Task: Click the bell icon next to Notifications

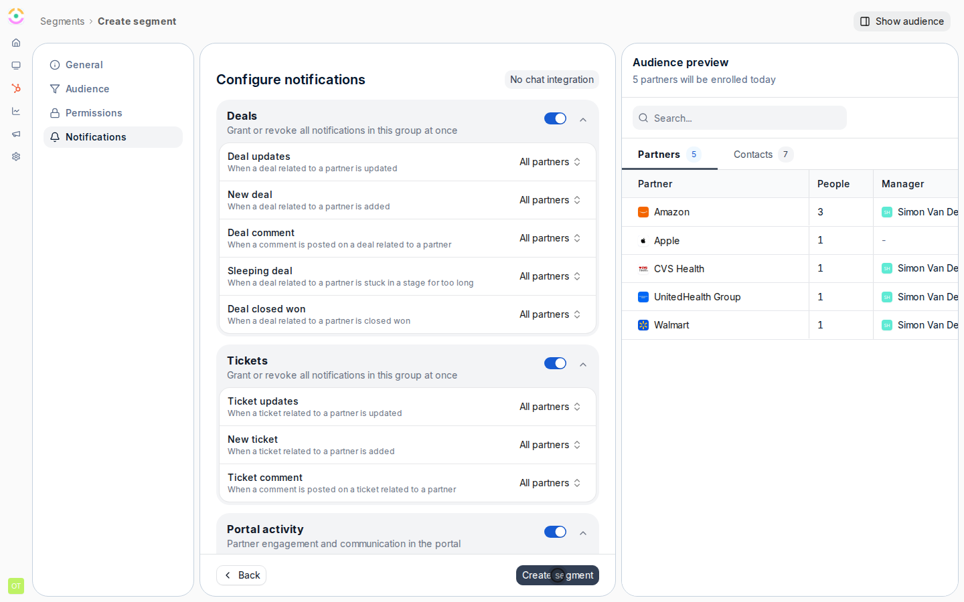Action: (x=55, y=137)
